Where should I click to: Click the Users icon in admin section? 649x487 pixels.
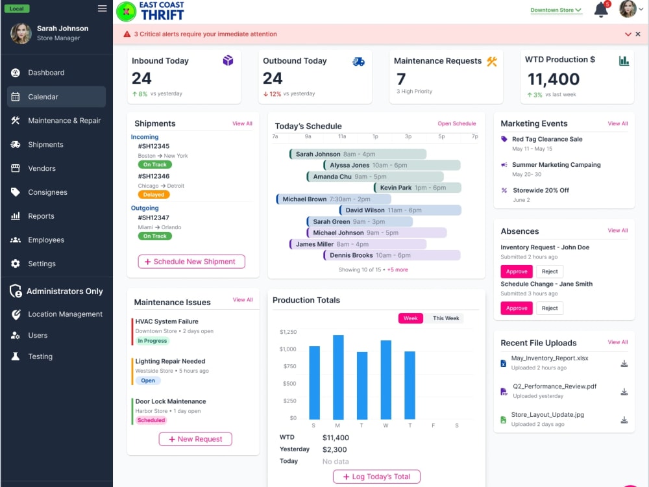(16, 336)
